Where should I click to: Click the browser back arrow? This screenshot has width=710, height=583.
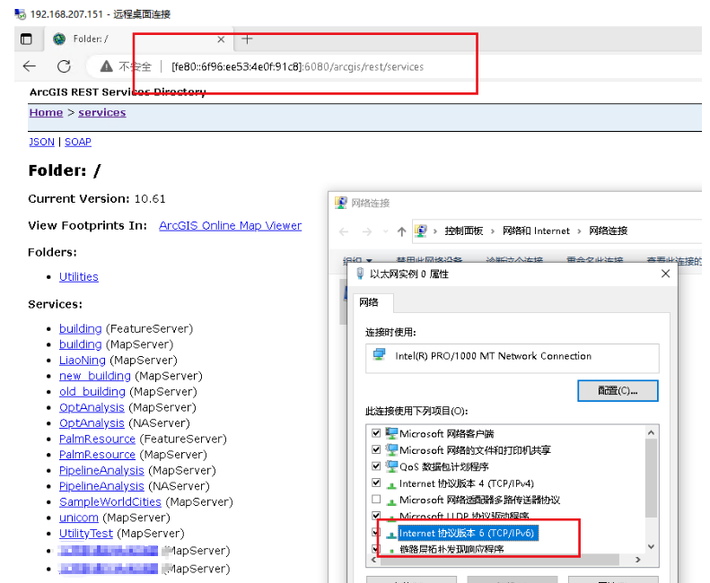click(x=30, y=66)
